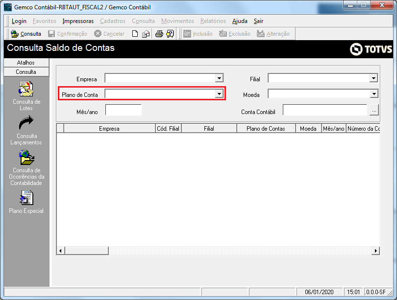This screenshot has height=300, width=397.
Task: Click the status bar version .0.0.0-SF
Action: pyautogui.click(x=375, y=292)
